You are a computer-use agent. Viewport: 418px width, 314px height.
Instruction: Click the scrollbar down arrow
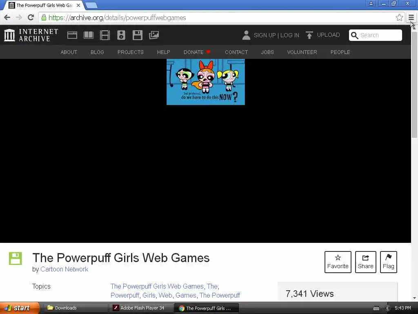point(414,298)
